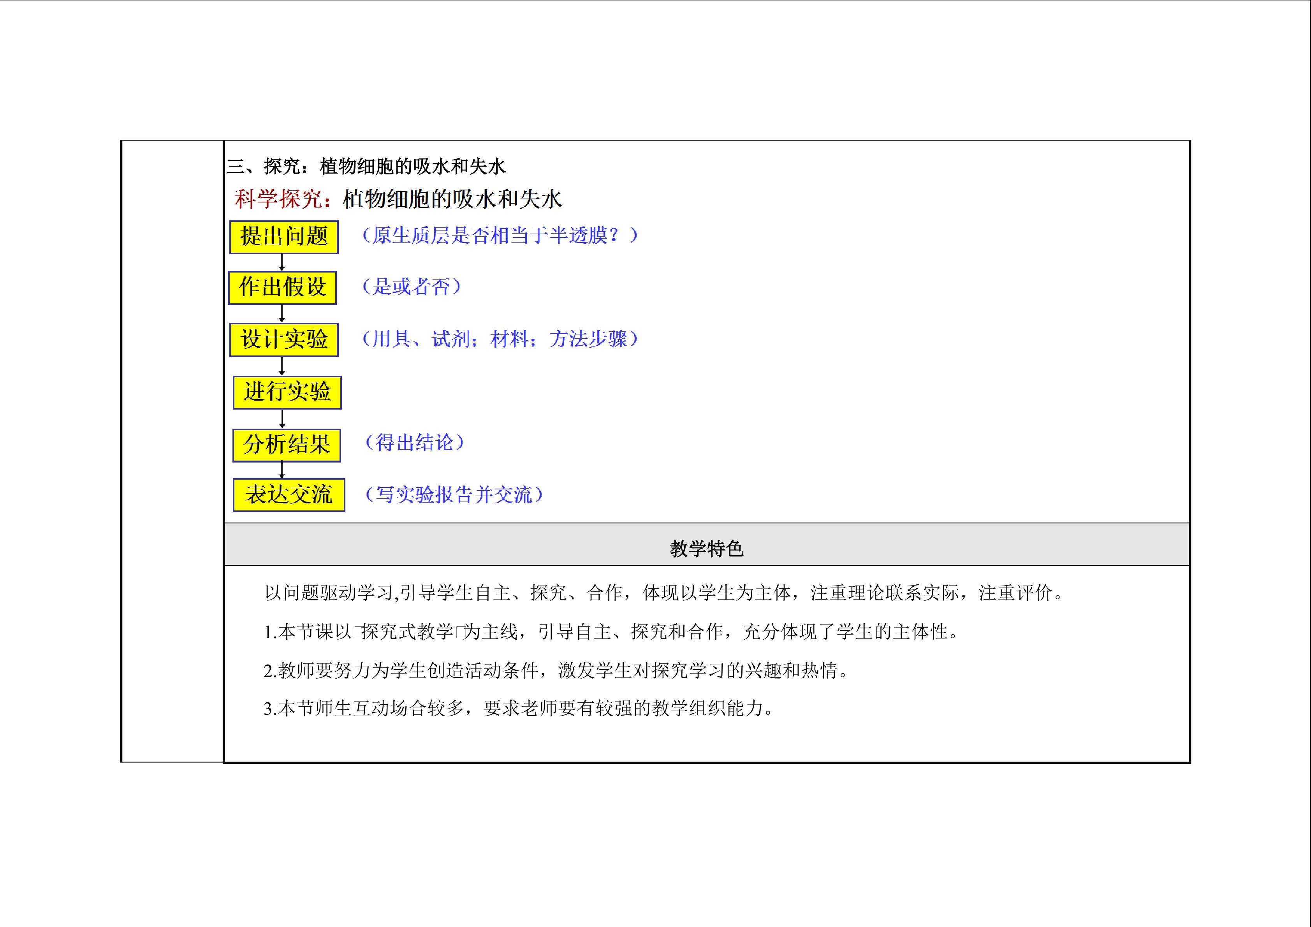Click heading 三、探究：植物细胞的吸水和失水

pyautogui.click(x=366, y=167)
